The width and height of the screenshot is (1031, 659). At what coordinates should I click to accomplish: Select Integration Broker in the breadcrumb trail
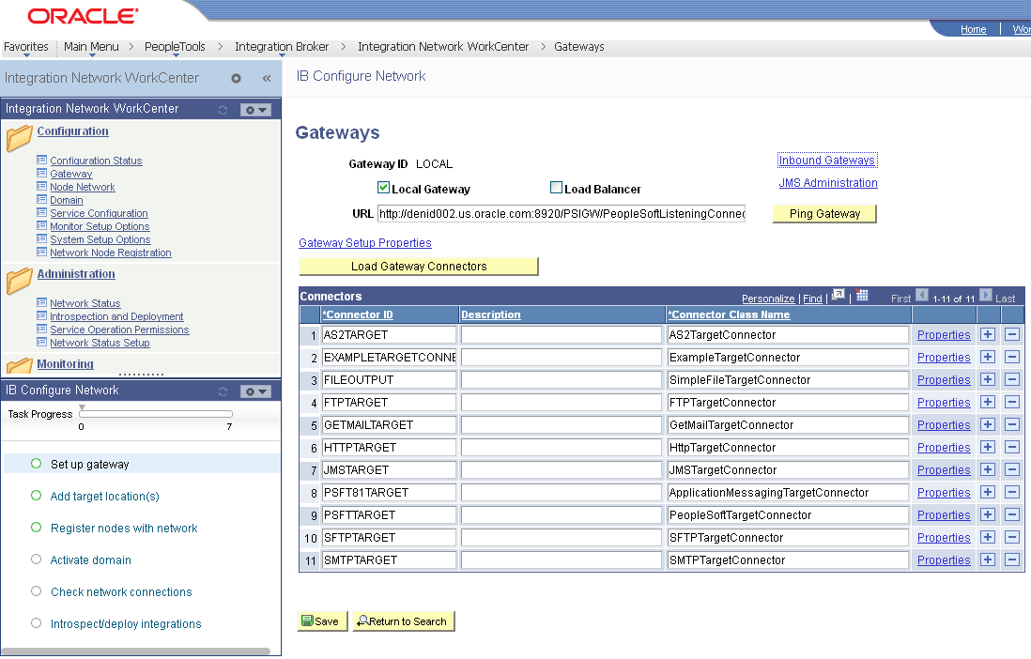[x=282, y=47]
